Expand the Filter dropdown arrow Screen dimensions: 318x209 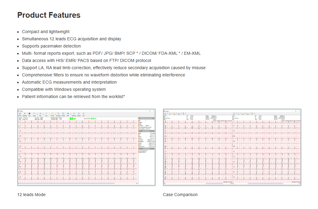(x=49, y=114)
